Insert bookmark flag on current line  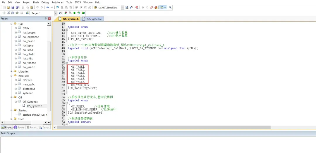[58, 7]
